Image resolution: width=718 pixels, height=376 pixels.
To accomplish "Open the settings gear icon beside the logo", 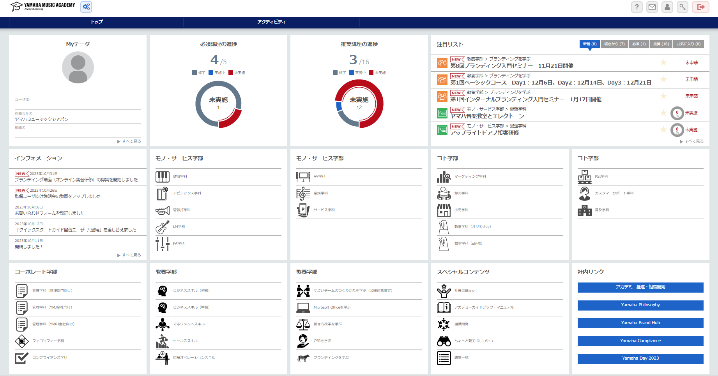I will 86,7.
